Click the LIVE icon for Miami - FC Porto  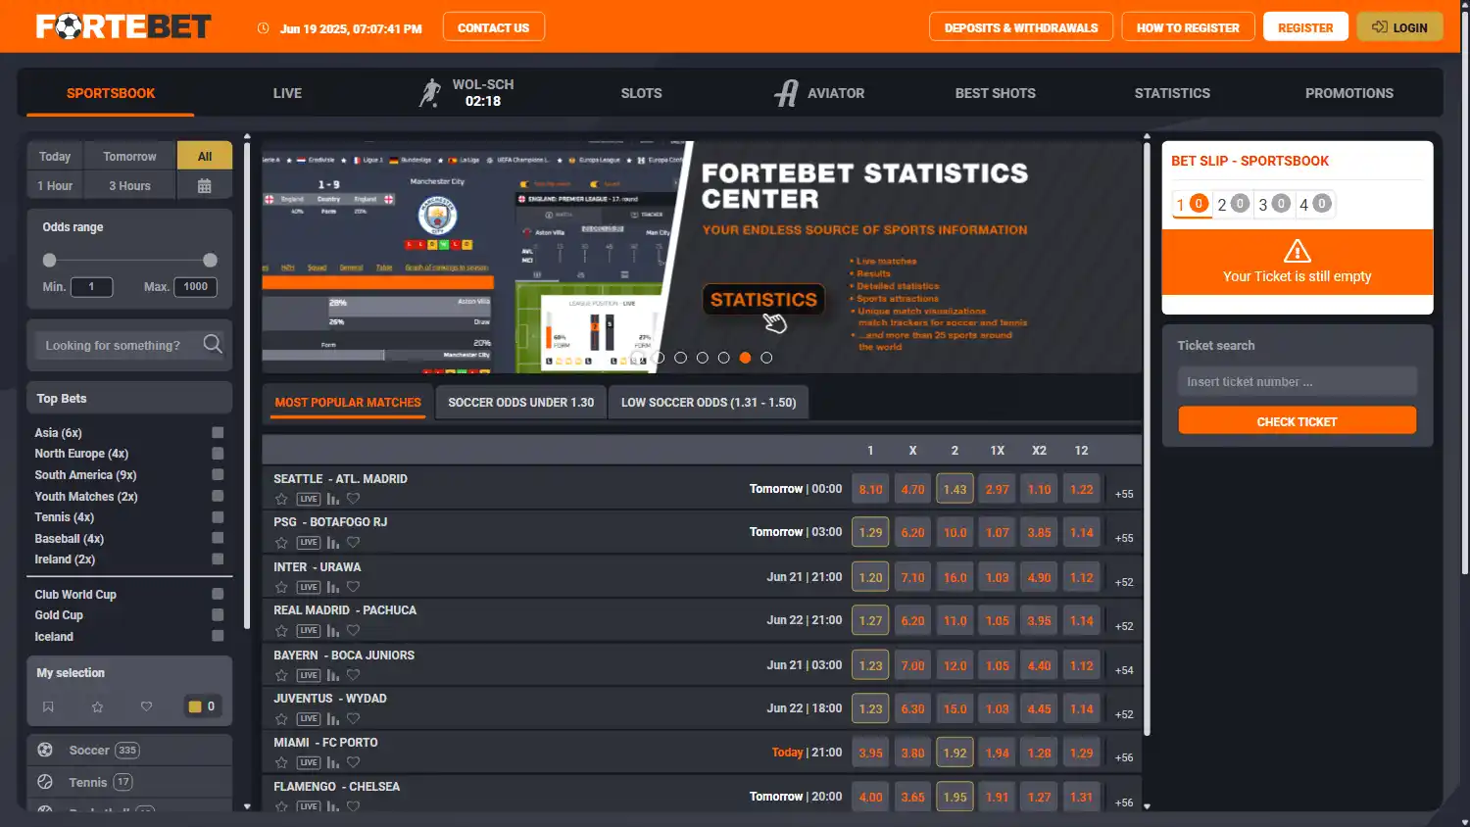tap(309, 762)
